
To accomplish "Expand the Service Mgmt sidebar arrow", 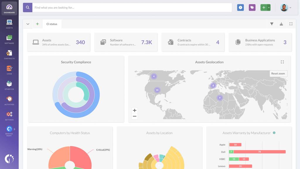I will pyautogui.click(x=15, y=129).
